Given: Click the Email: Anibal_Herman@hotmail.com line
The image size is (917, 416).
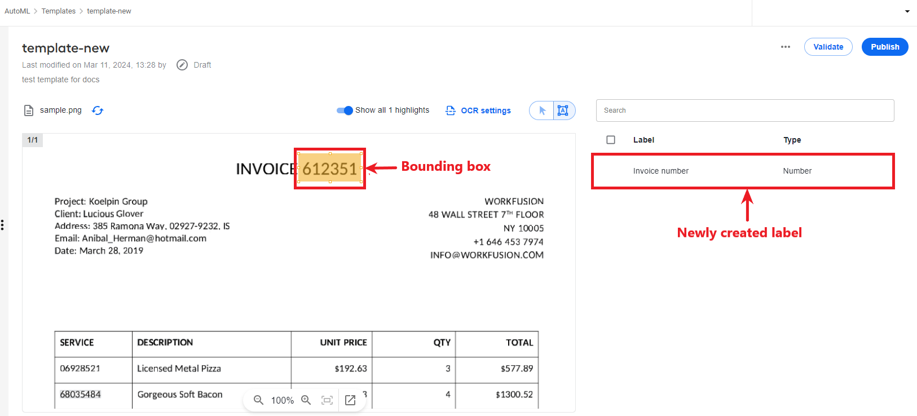Looking at the screenshot, I should [131, 238].
